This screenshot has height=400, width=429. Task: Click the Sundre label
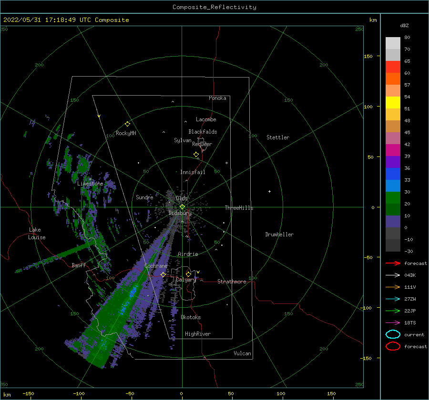tap(144, 197)
